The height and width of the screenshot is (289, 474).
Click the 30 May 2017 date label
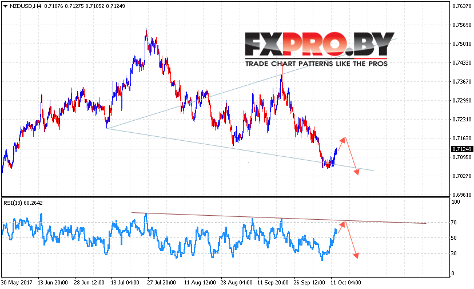(x=17, y=283)
